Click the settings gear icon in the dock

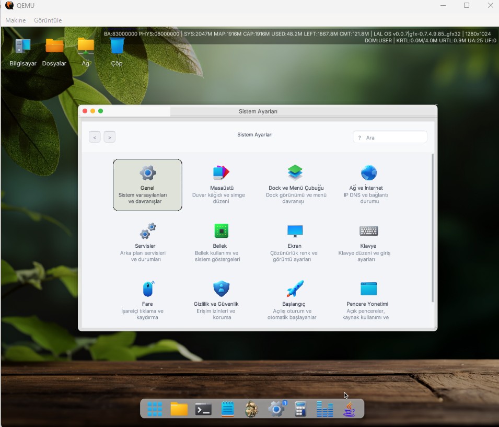pos(276,409)
